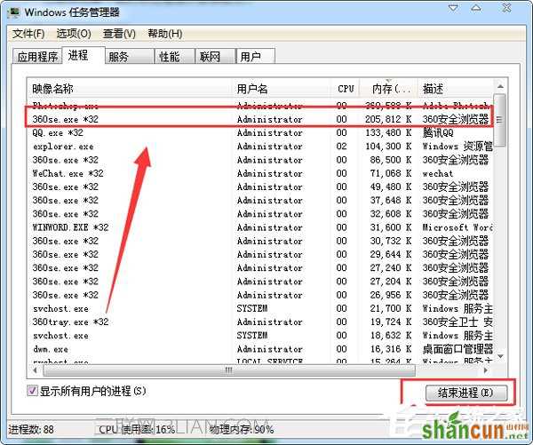Viewport: 533px width, 445px height.
Task: Close the Task Manager window
Action: [506, 7]
